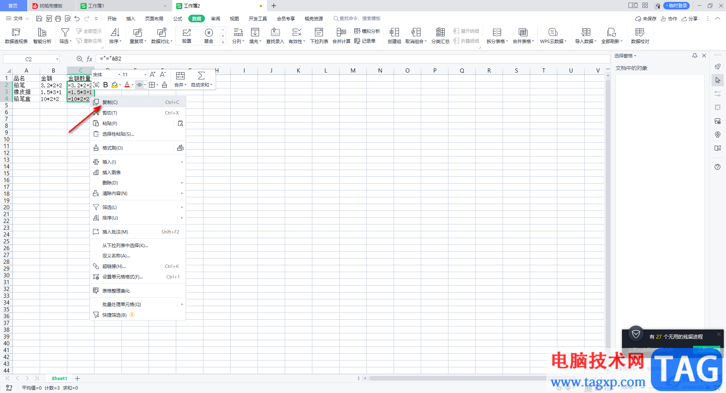
Task: Click the 查找录入 lookup entry icon
Action: pos(275,32)
